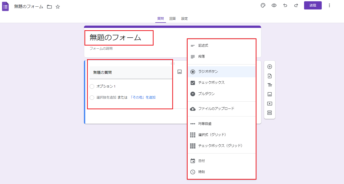Open the theme customization palette icon
Screen dimensions: 344x184
click(x=263, y=5)
